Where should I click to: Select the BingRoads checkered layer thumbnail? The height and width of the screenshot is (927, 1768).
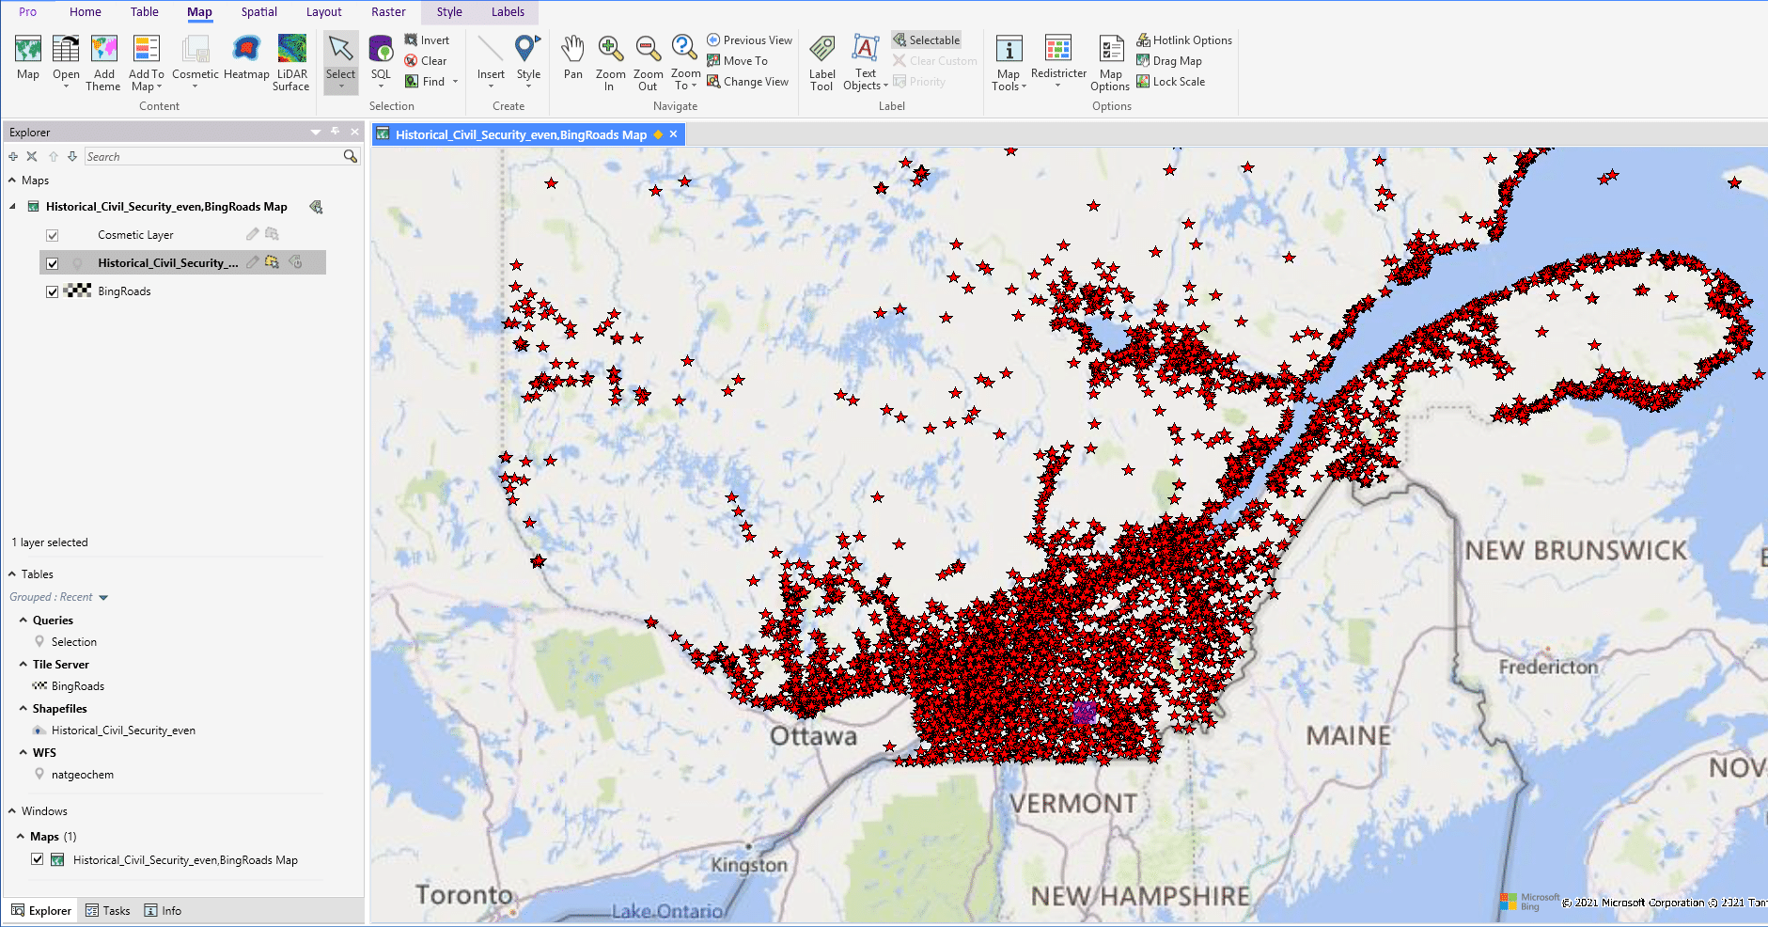(x=79, y=291)
